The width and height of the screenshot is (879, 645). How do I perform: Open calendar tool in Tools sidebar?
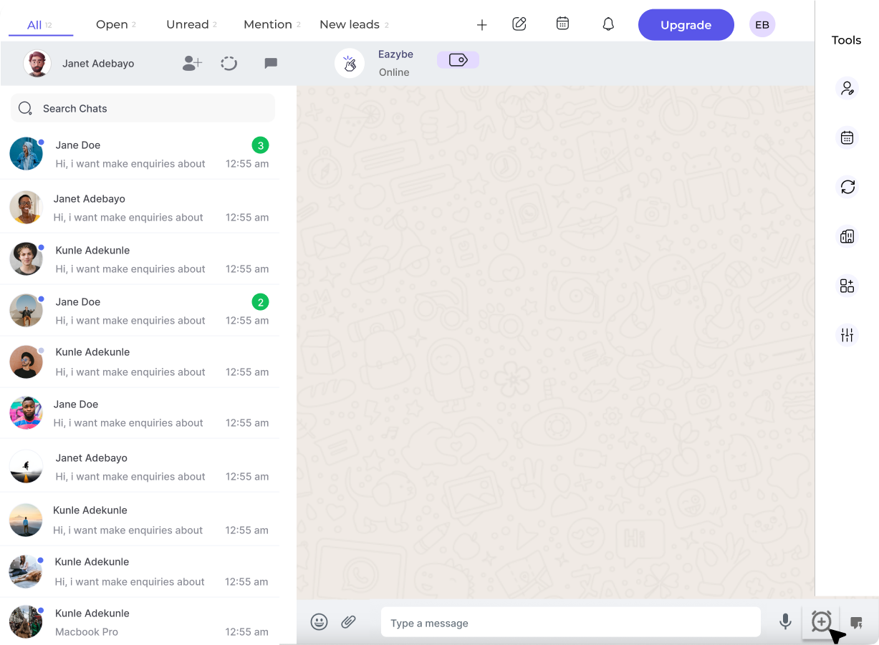(847, 137)
